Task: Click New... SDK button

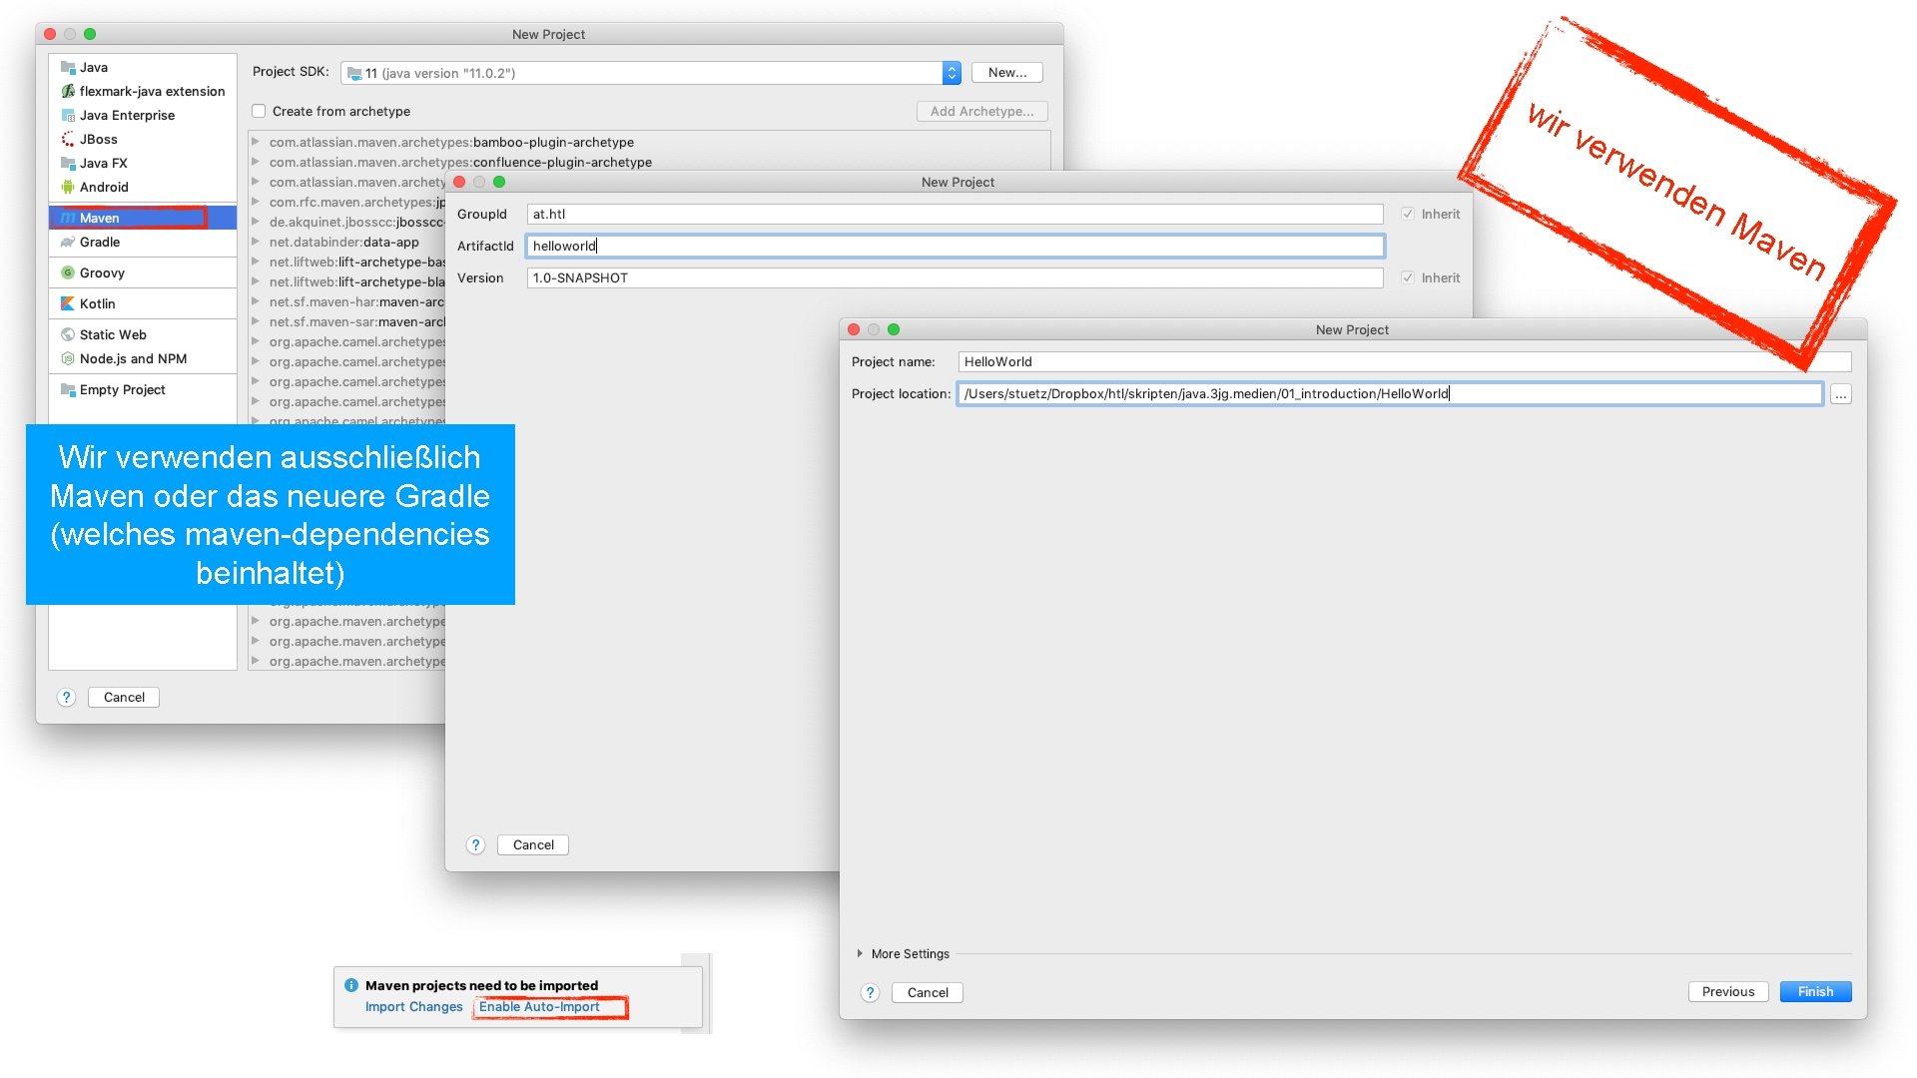Action: pos(1006,73)
